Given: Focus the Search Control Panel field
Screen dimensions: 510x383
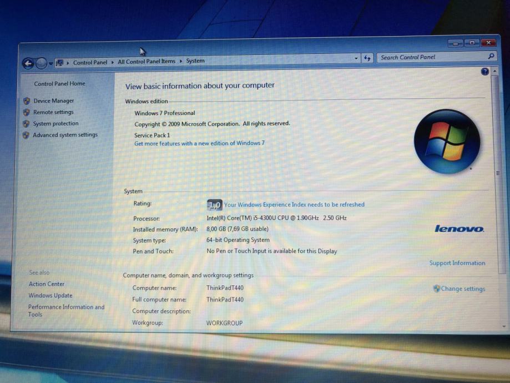Looking at the screenshot, I should coord(436,57).
